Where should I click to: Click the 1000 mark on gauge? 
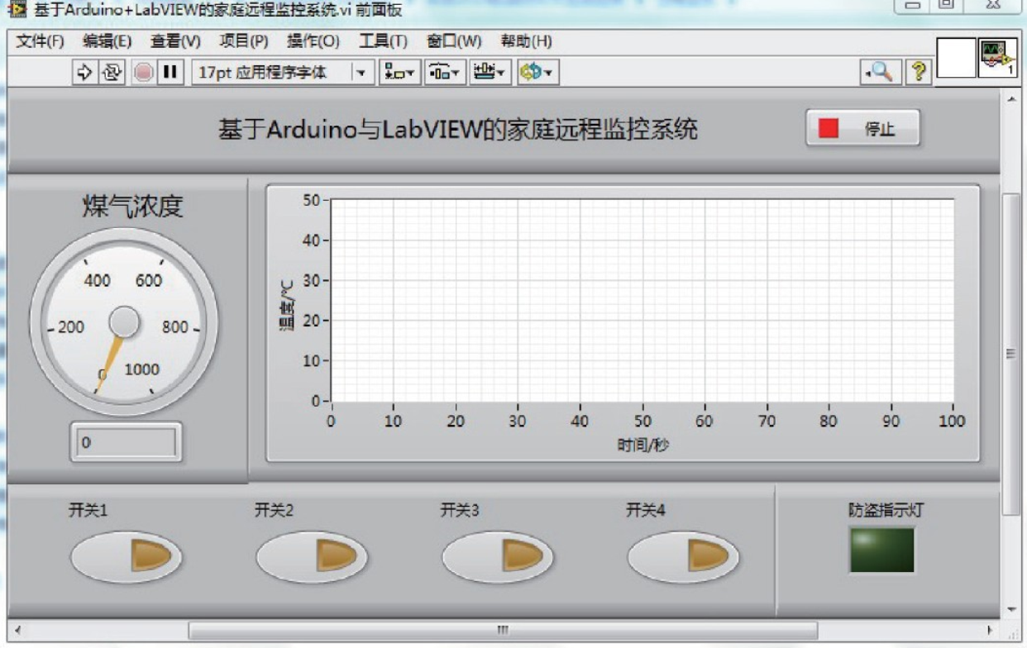pyautogui.click(x=141, y=369)
